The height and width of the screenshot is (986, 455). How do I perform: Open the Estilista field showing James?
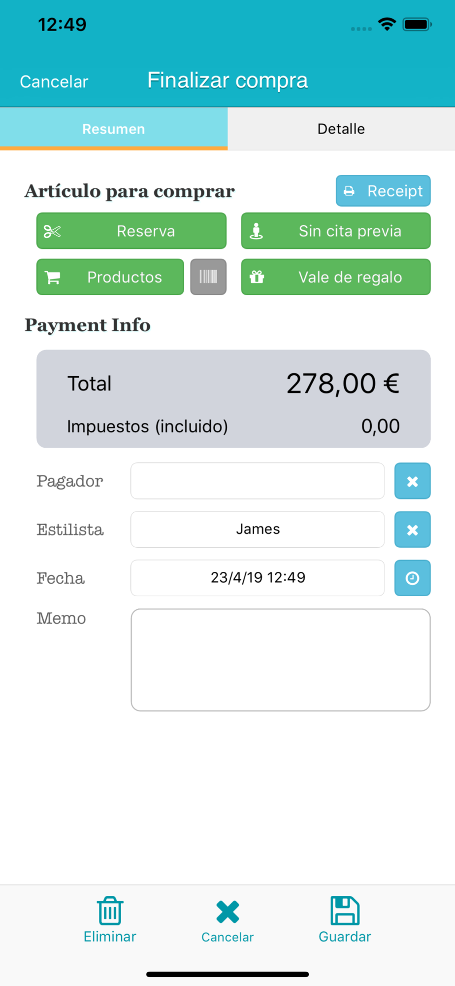click(258, 529)
